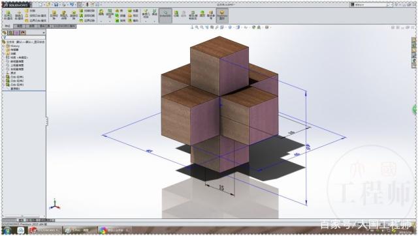
Task: Choose the Lofted Boss/Base command
Action: [35, 16]
